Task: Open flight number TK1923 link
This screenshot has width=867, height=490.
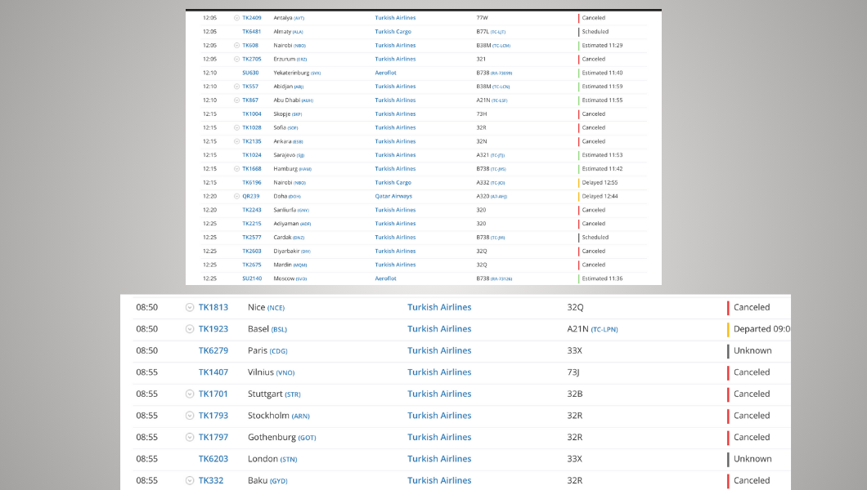Action: click(x=213, y=329)
